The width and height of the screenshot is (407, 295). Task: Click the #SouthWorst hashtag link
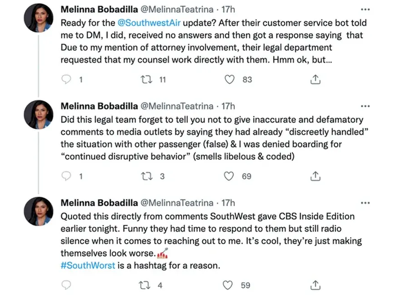point(88,266)
